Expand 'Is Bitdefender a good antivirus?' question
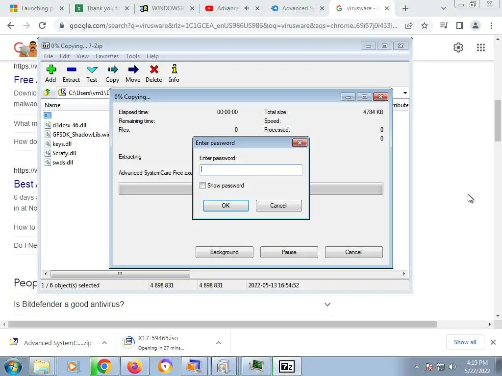Image resolution: width=502 pixels, height=376 pixels. [x=327, y=305]
